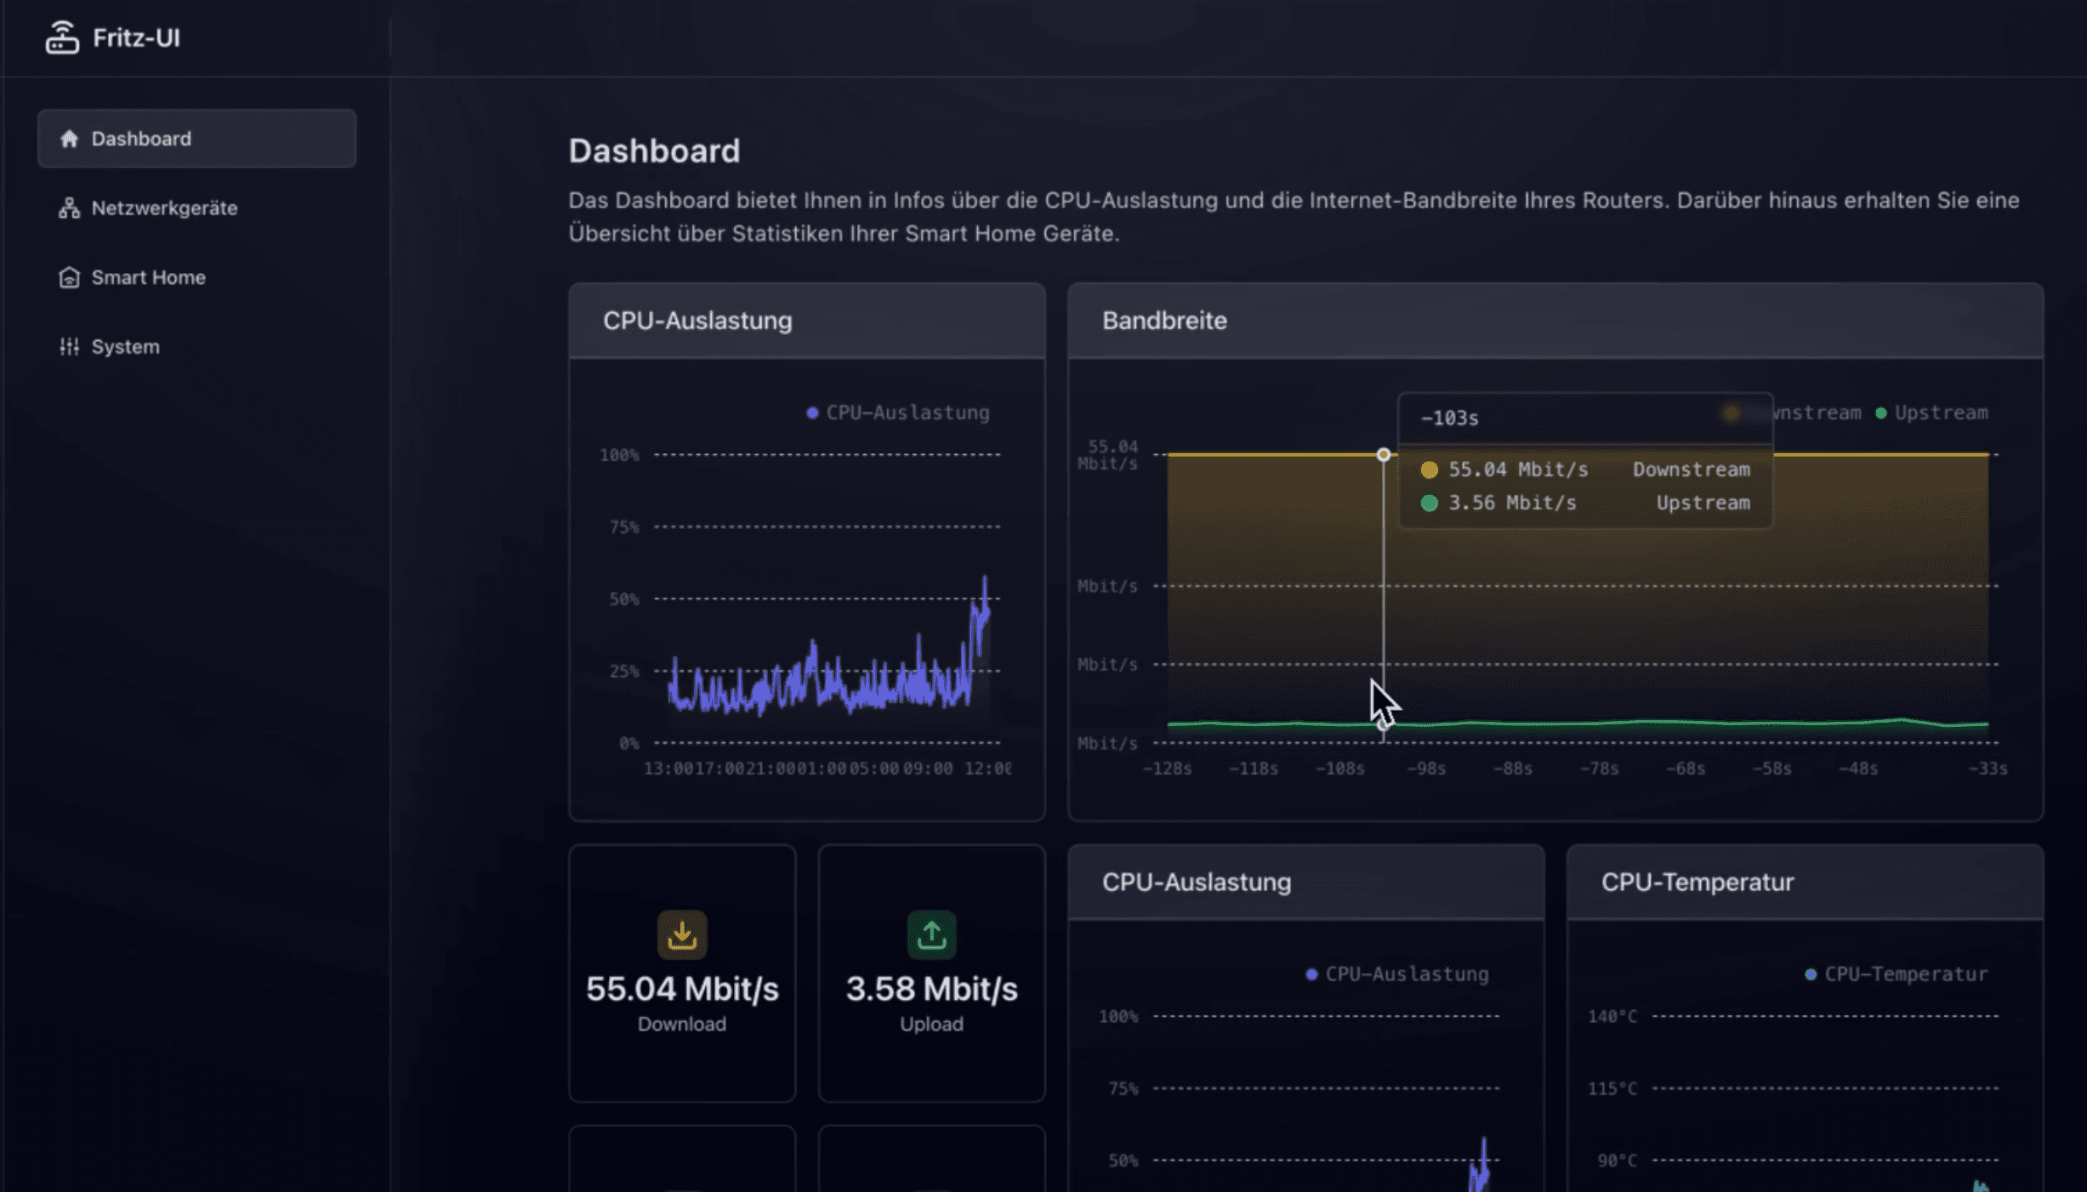Image resolution: width=2087 pixels, height=1192 pixels.
Task: Click the CPU-Temperatur card header
Action: pos(1805,882)
